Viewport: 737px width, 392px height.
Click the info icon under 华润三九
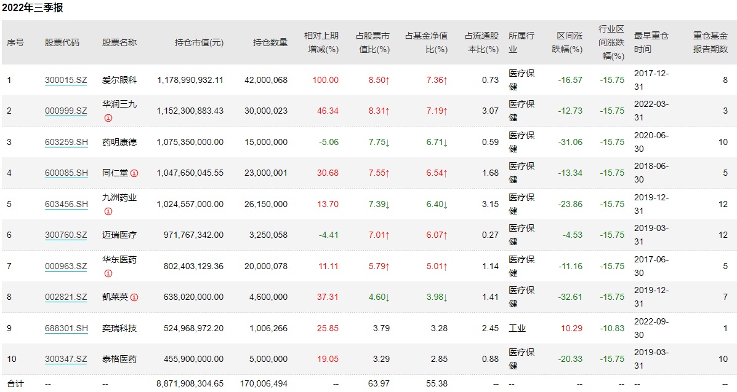108,118
